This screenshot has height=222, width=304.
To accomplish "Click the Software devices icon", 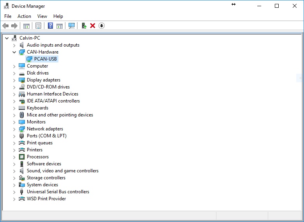I will tap(22, 164).
